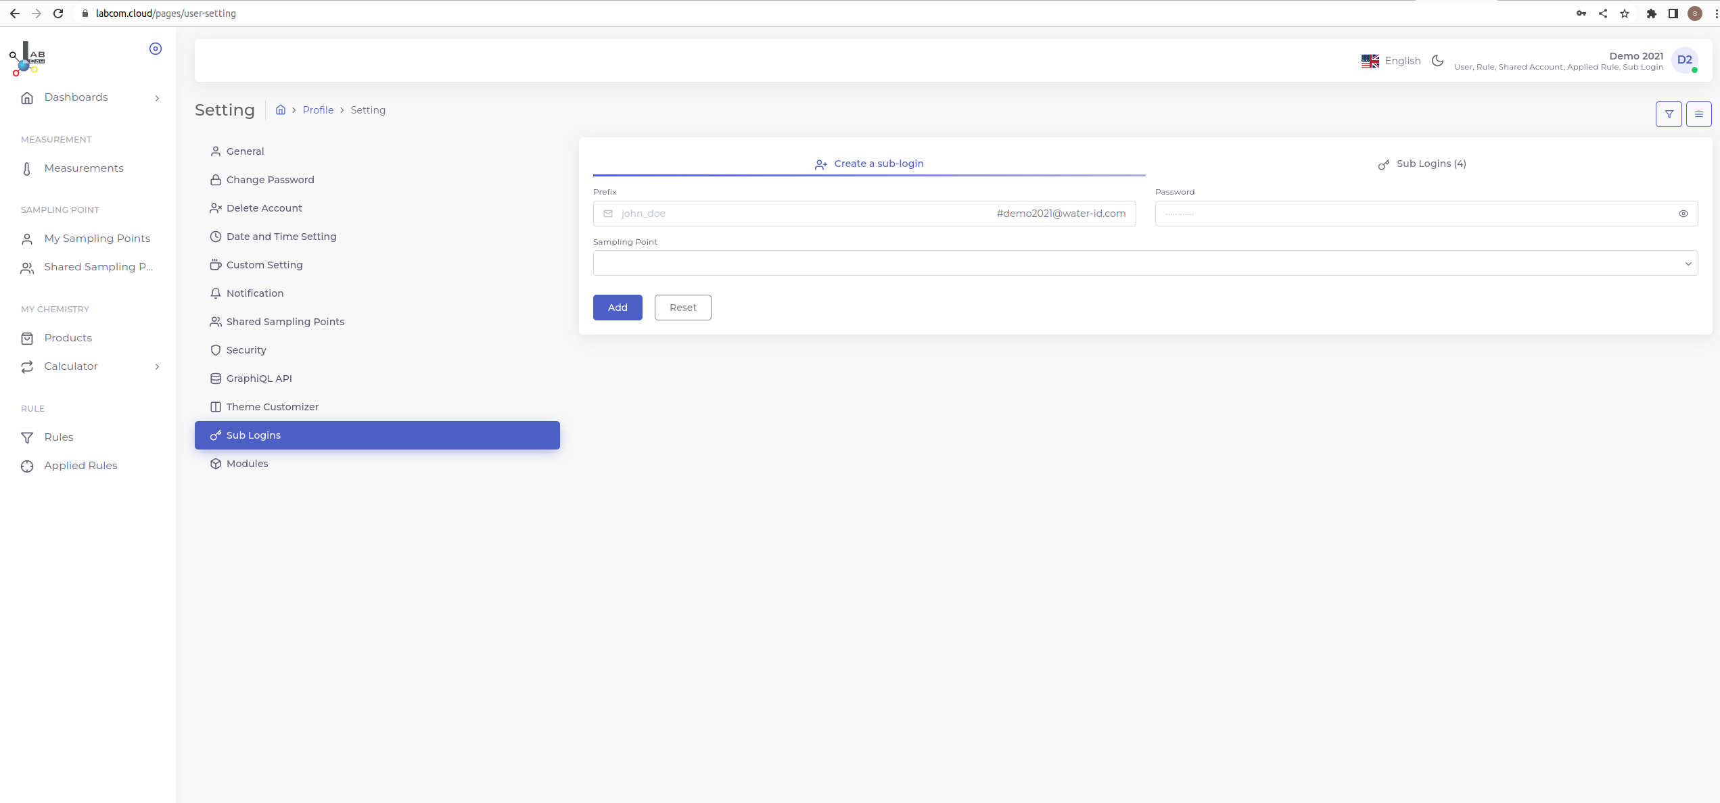Expand the Dashboards chevron arrow
This screenshot has height=803, width=1720.
tap(157, 98)
